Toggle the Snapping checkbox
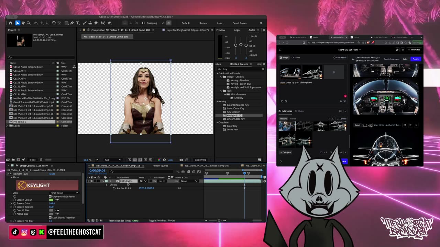Viewport: 440px width, 247px height. 144,23
